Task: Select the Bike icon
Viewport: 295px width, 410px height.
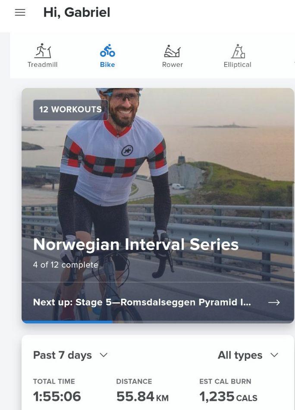Action: [x=107, y=51]
